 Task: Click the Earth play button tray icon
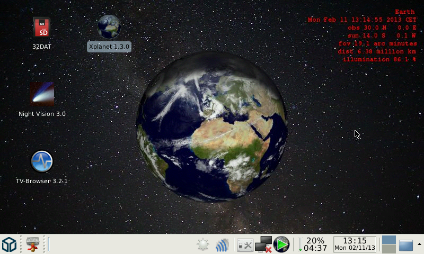(281, 244)
